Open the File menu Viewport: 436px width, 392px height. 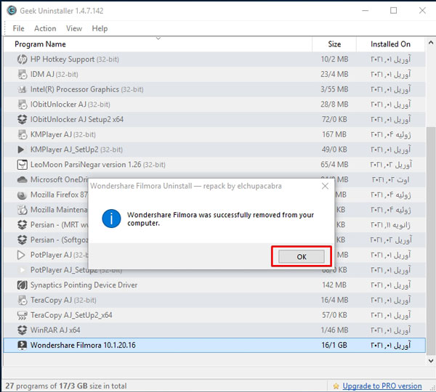(18, 28)
